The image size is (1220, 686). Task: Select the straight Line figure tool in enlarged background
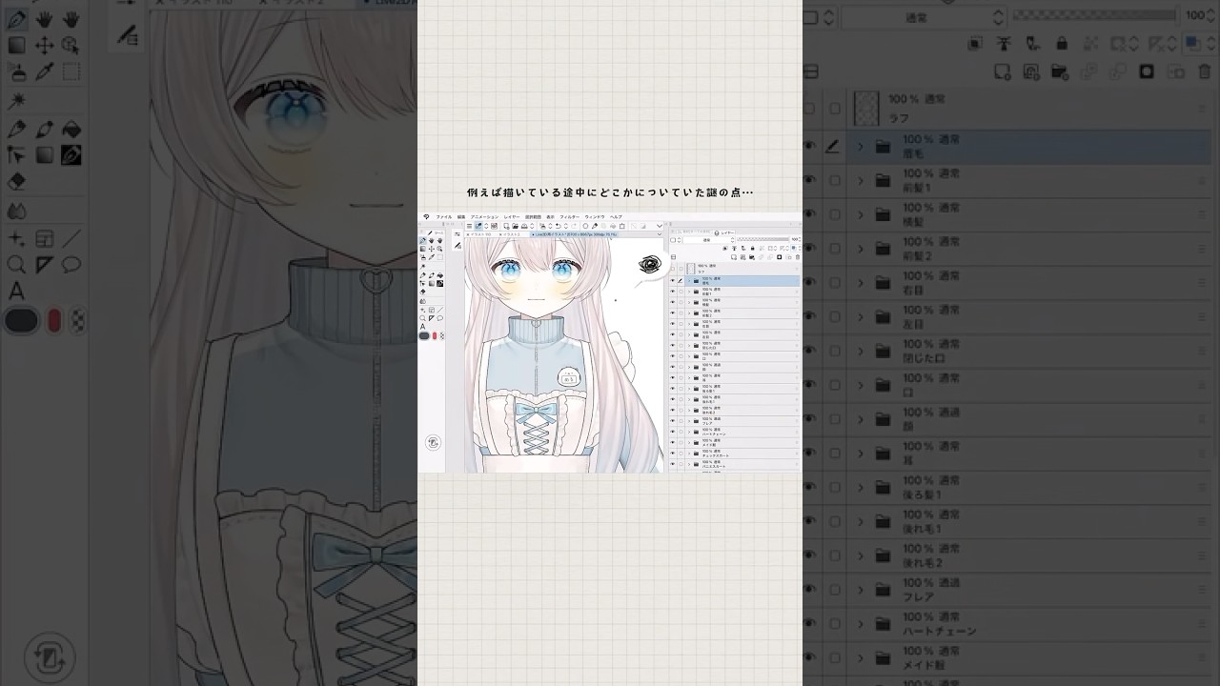(x=71, y=239)
